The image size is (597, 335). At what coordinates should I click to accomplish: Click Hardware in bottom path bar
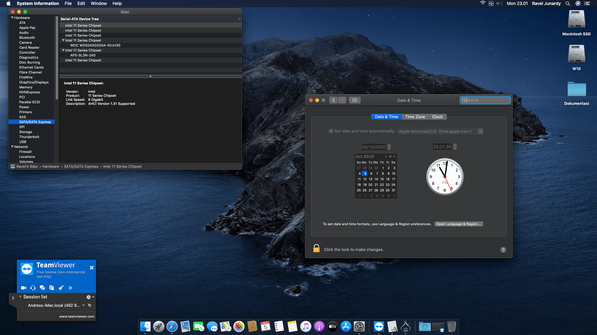(x=50, y=167)
